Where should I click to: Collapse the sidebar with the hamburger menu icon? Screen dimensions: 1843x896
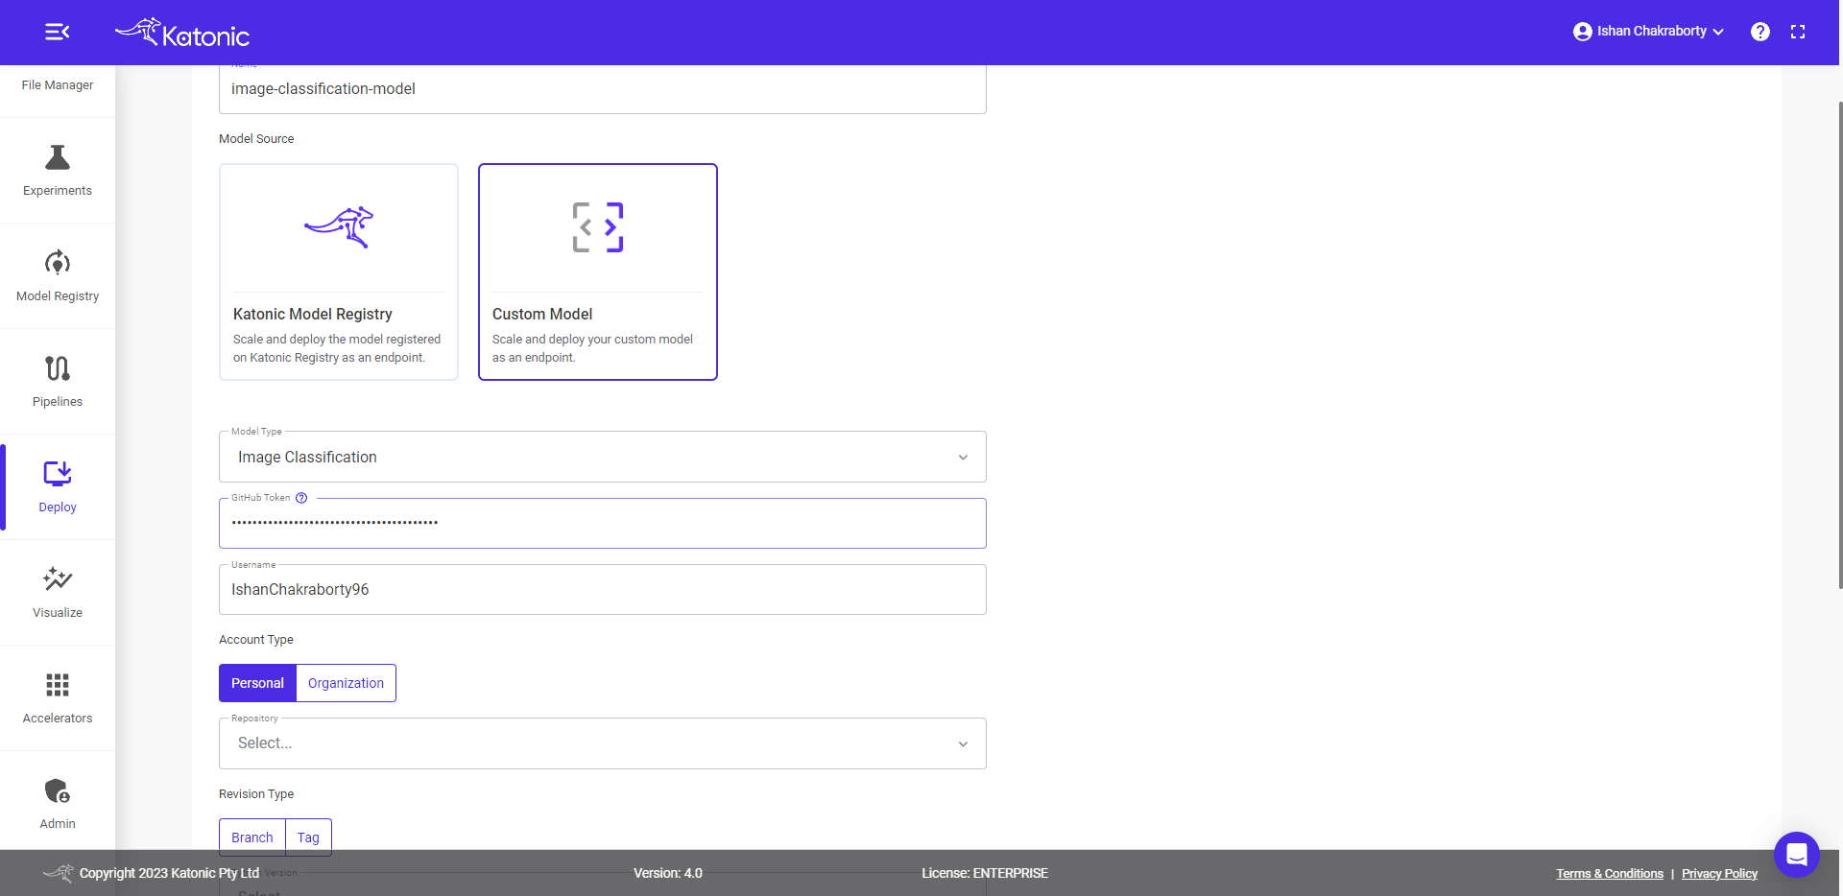(x=58, y=32)
